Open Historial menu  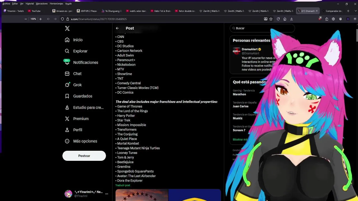[x=30, y=4]
